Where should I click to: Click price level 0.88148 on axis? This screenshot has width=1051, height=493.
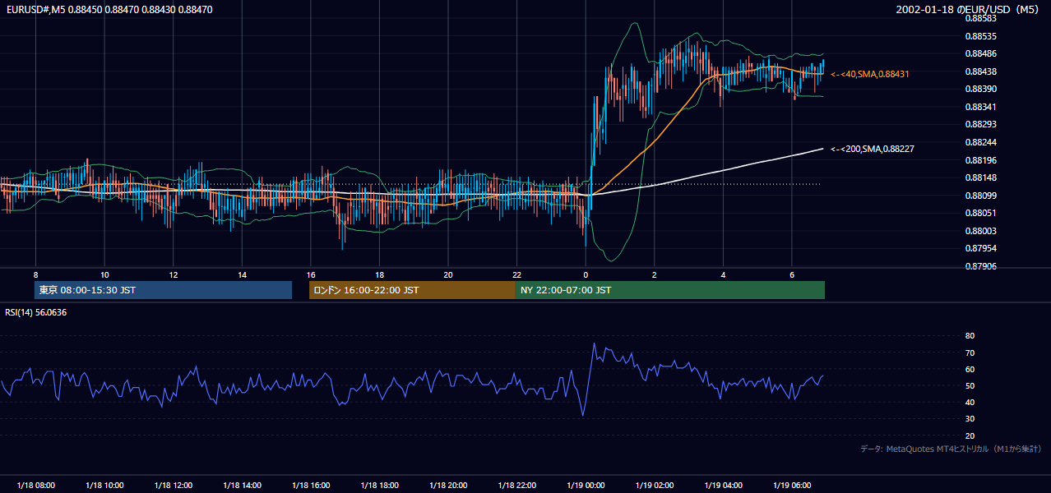[x=980, y=177]
